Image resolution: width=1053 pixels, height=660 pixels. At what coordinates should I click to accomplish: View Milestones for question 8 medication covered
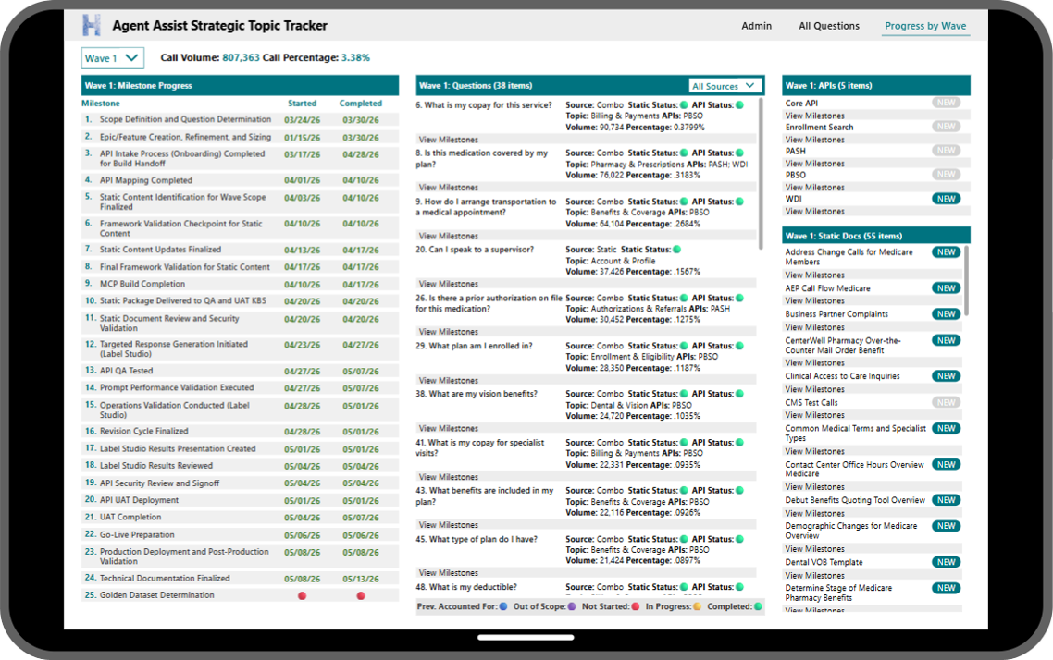click(449, 188)
